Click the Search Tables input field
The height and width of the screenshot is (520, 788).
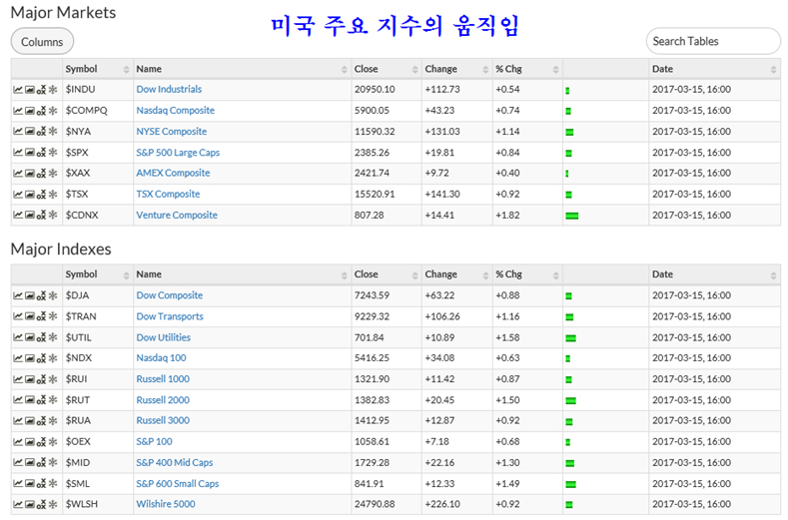pos(713,42)
